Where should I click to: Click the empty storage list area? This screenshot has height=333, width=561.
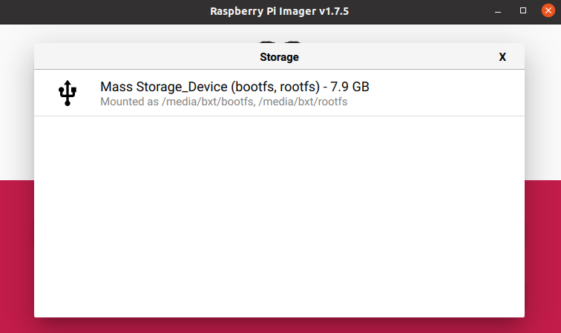[279, 217]
